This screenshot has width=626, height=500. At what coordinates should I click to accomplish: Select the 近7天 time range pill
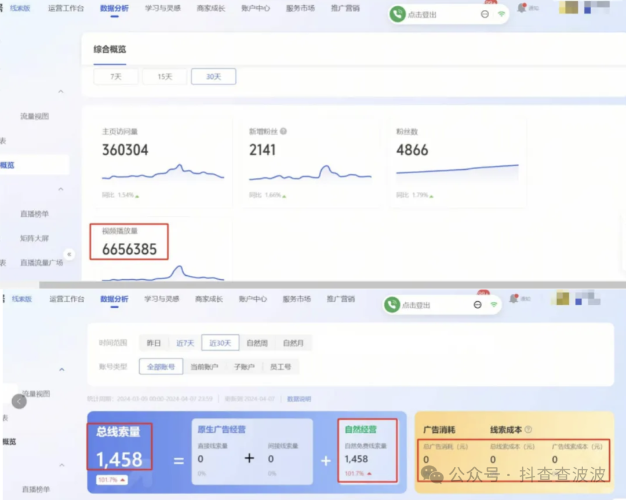tap(184, 342)
